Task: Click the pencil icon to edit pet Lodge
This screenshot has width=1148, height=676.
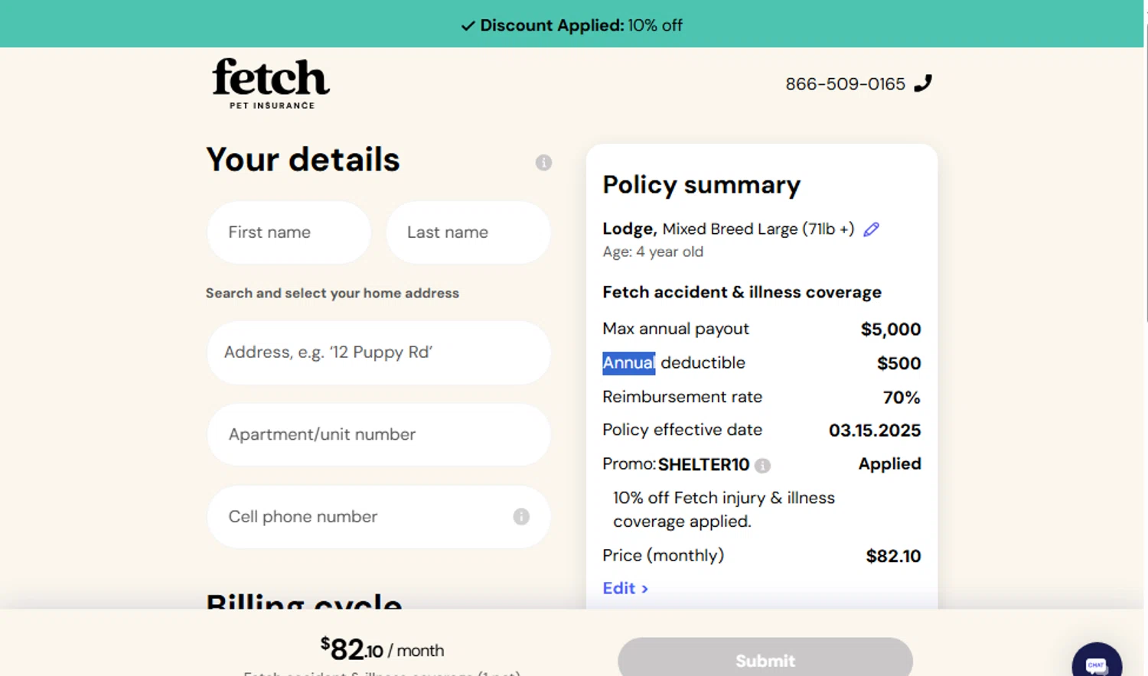Action: coord(871,229)
